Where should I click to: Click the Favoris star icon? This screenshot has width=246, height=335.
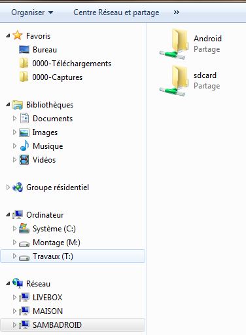[x=18, y=35]
